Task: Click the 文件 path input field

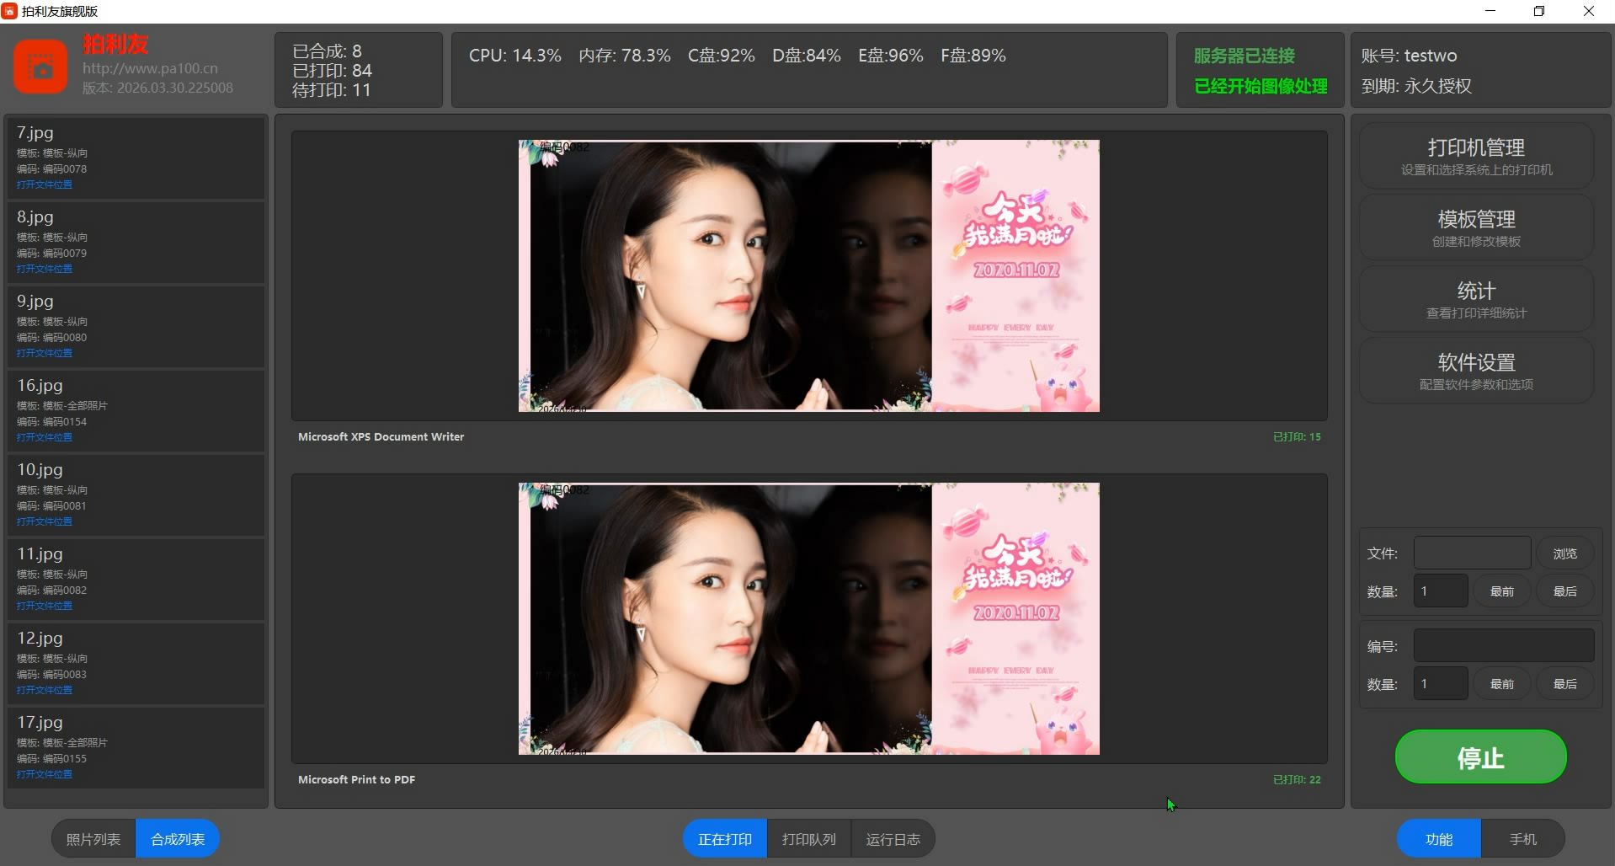Action: (x=1471, y=553)
